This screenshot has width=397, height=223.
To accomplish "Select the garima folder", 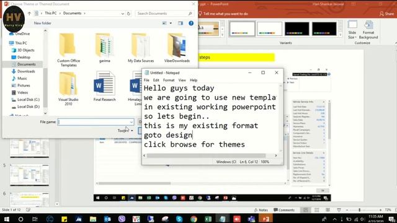I will [105, 48].
